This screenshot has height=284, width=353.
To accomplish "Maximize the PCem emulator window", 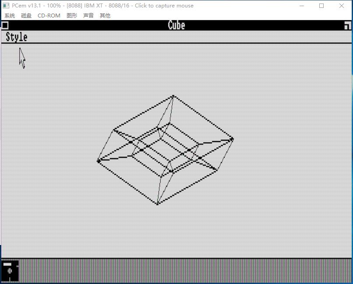I will coord(321,6).
